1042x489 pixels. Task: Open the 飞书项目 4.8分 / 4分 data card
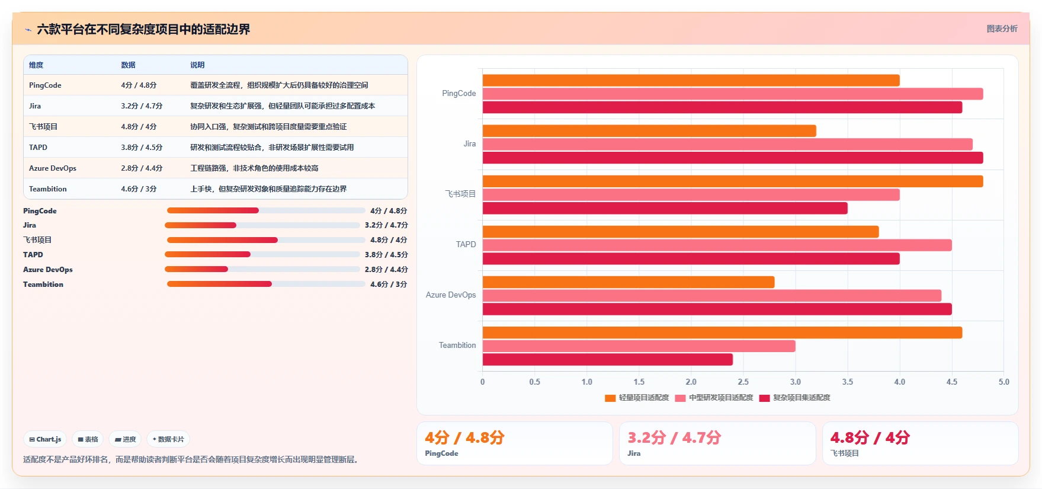tap(921, 443)
